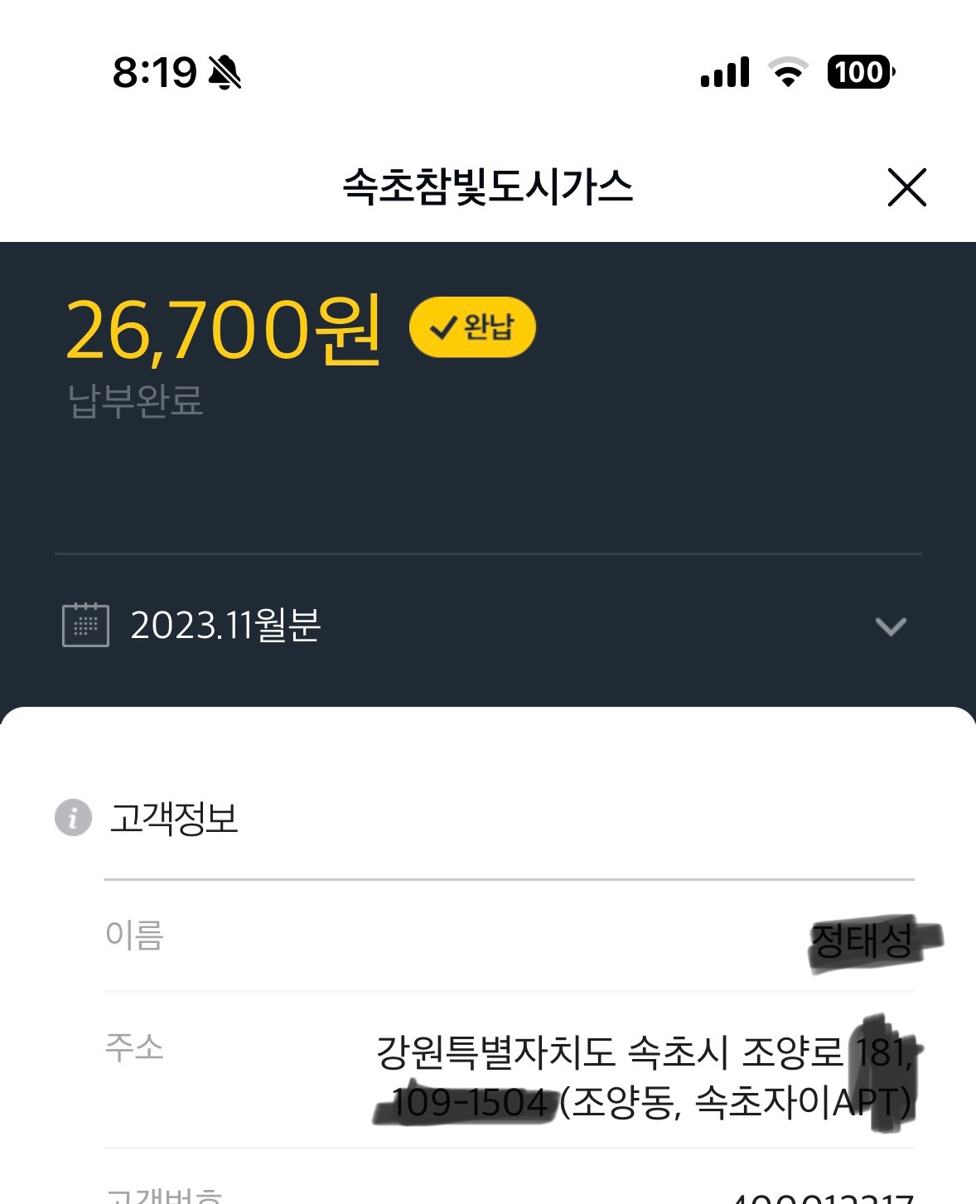This screenshot has height=1204, width=976.
Task: Tap the silent mode bell icon
Action: pos(224,73)
